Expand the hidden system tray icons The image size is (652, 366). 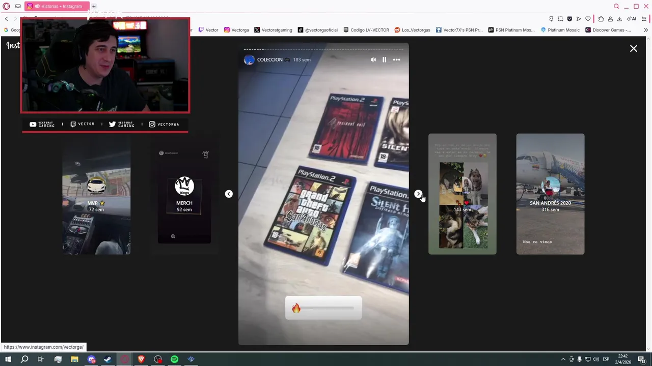point(563,359)
